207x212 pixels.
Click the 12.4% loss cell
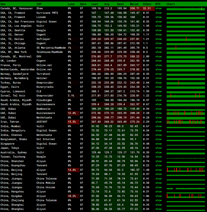click(x=73, y=113)
